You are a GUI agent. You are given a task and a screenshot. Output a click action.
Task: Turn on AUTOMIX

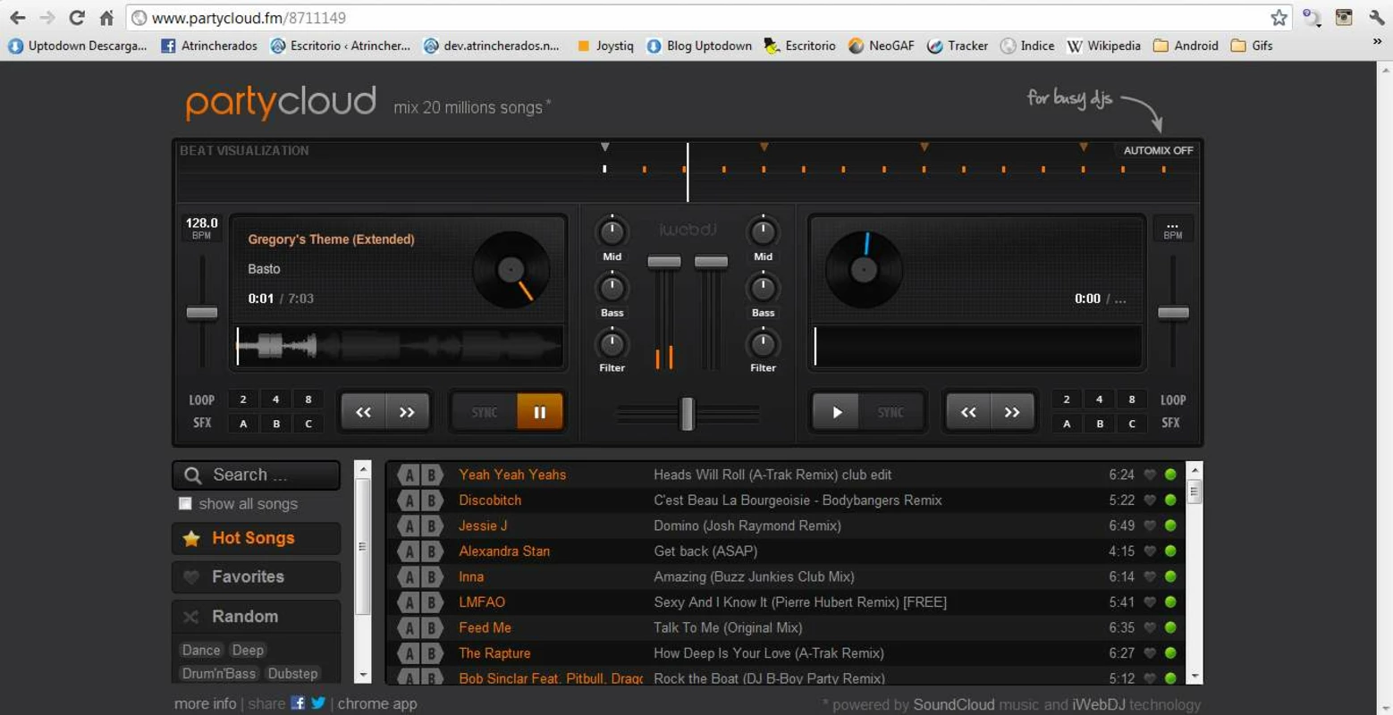[1158, 150]
